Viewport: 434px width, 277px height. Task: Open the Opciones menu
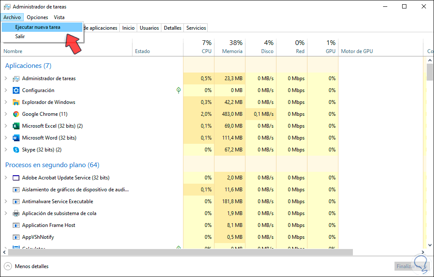point(37,17)
